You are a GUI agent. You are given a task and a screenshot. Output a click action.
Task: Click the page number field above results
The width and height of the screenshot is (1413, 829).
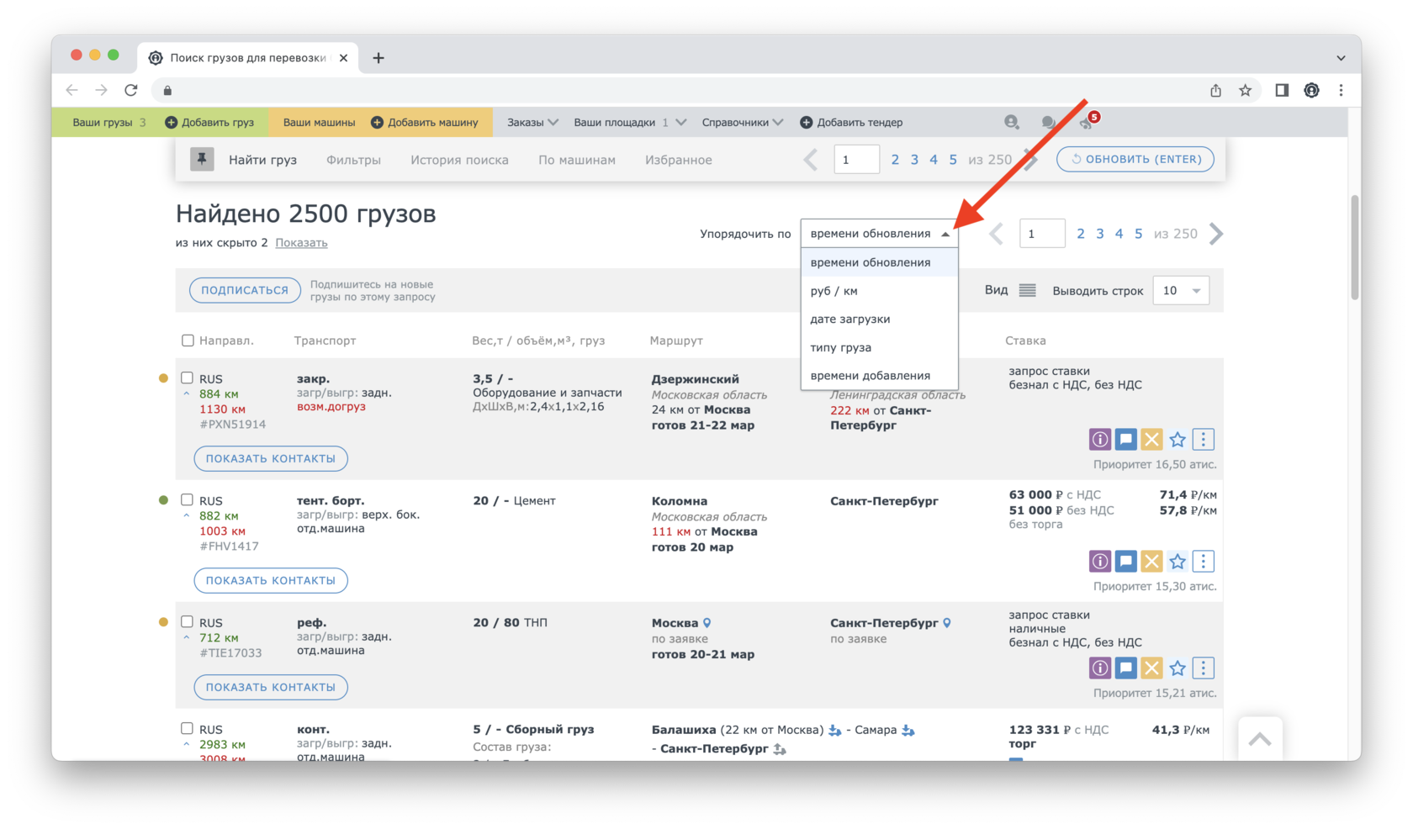click(1041, 234)
